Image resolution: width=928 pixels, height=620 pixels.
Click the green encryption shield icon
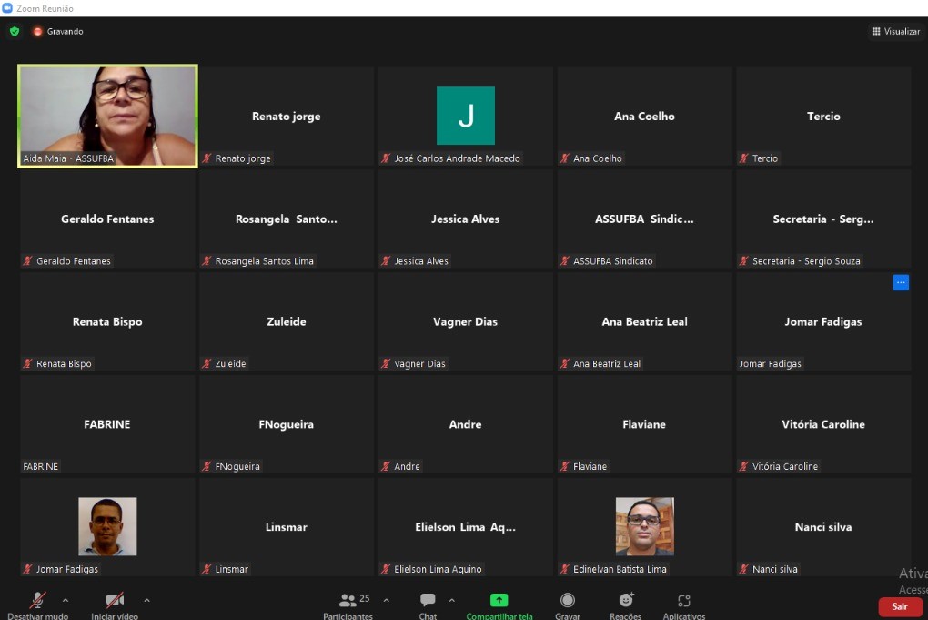point(15,31)
